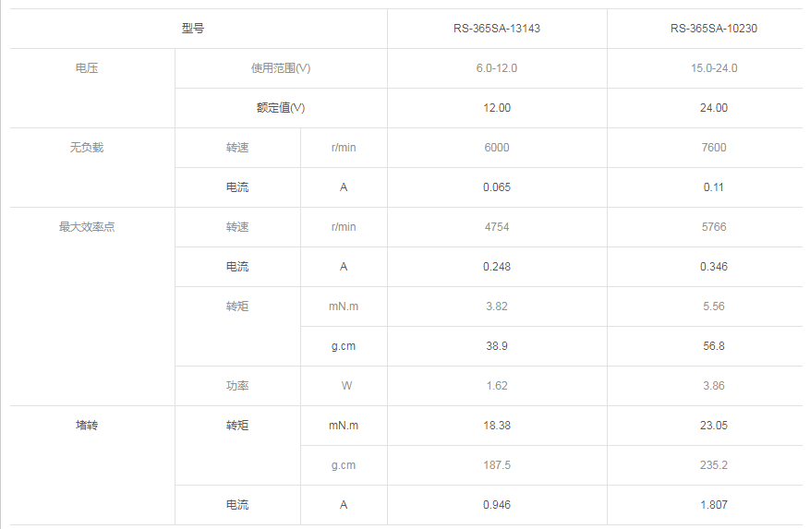The image size is (810, 529).
Task: Click the 功率 row label
Action: pyautogui.click(x=237, y=386)
